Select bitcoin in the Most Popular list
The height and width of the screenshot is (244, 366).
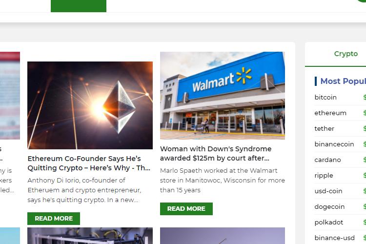click(x=325, y=98)
